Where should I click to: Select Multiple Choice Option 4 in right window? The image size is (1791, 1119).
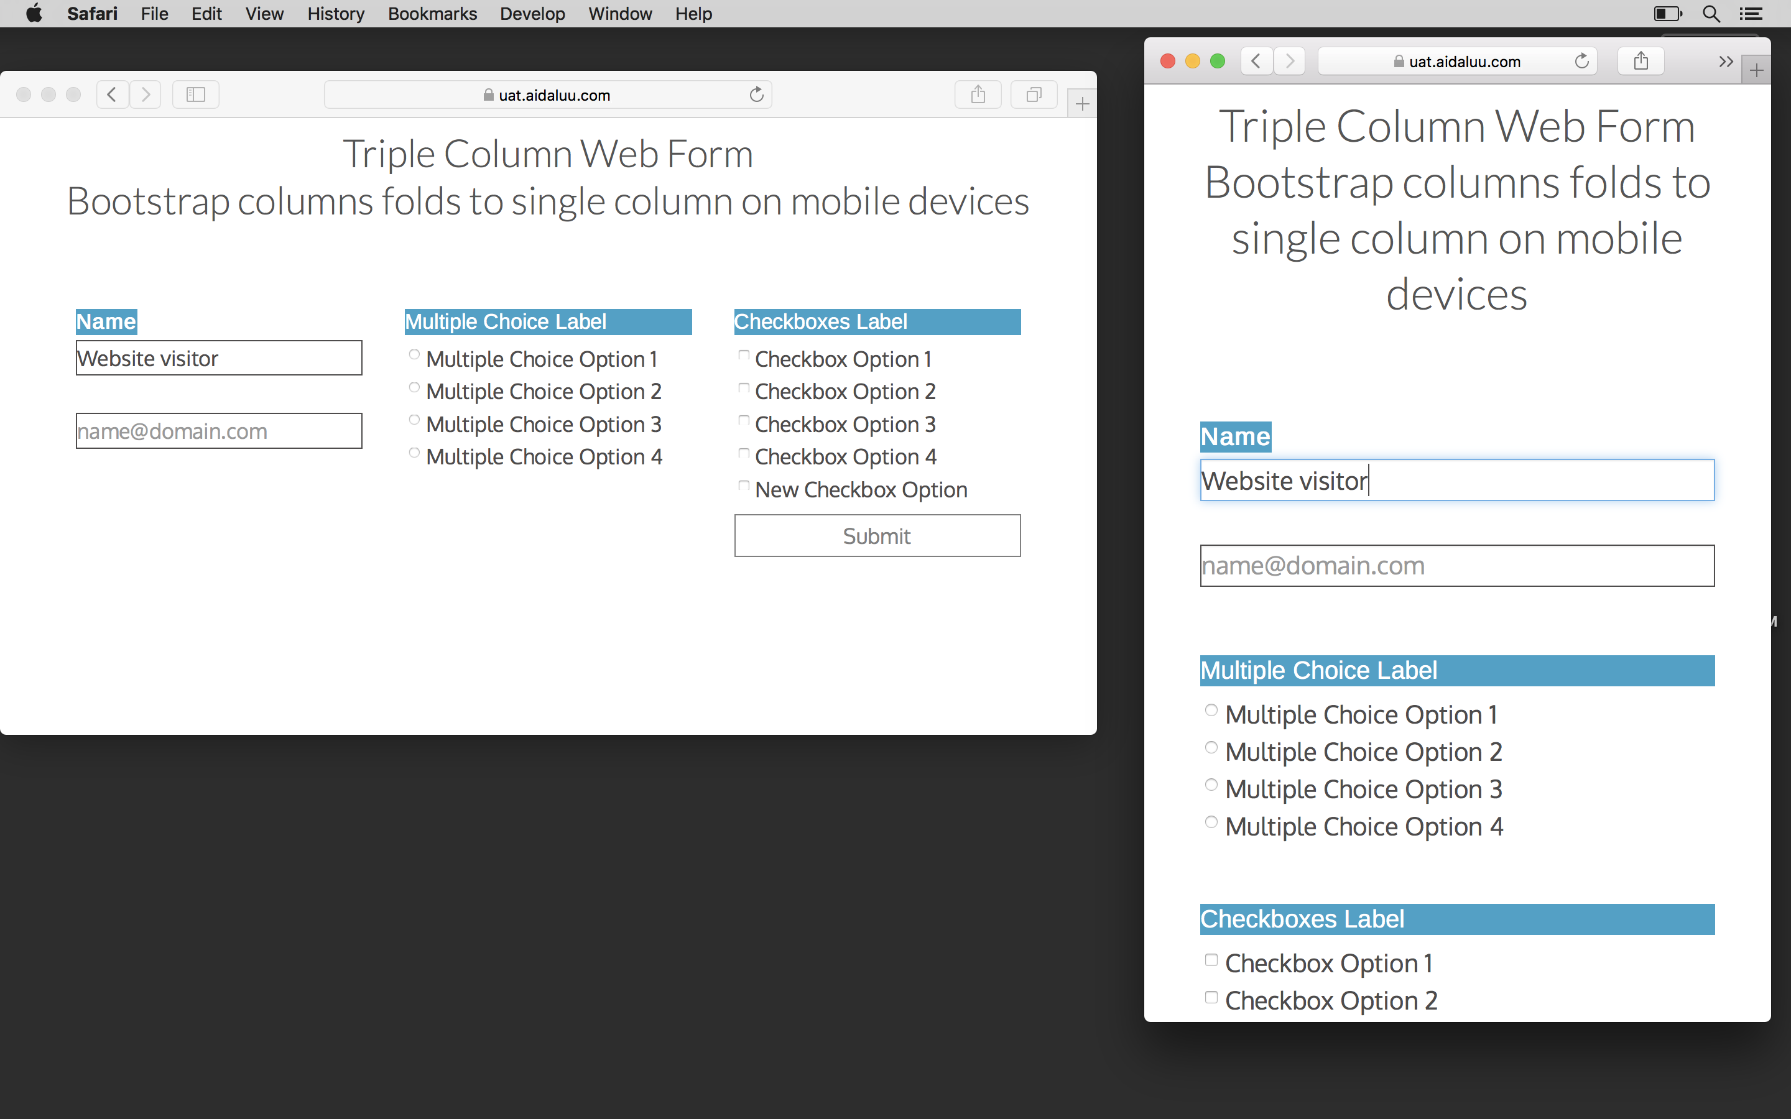tap(1211, 822)
